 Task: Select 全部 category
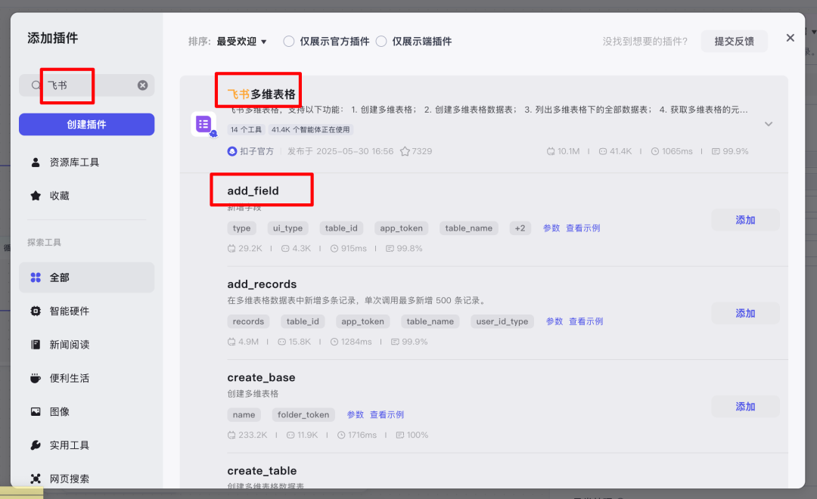[86, 277]
